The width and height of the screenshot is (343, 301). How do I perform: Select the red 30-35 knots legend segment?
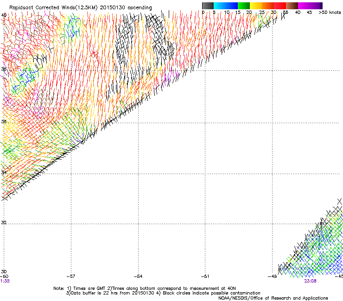tap(280, 6)
